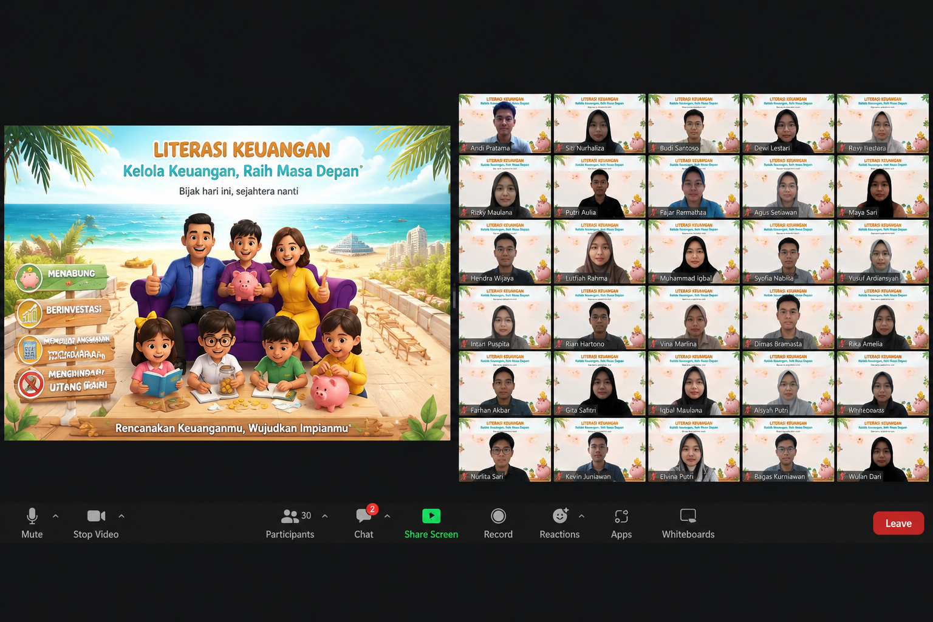Viewport: 933px width, 622px height.
Task: Click the red Leave button
Action: pos(898,523)
